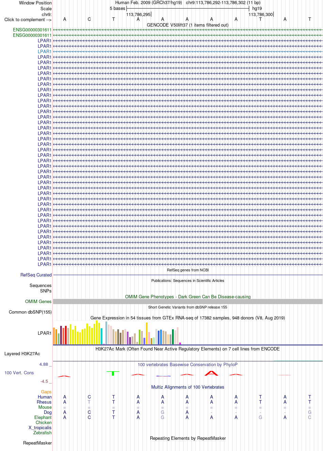
Task: Click the 'Chicken' alignment row label
Action: coord(44,422)
